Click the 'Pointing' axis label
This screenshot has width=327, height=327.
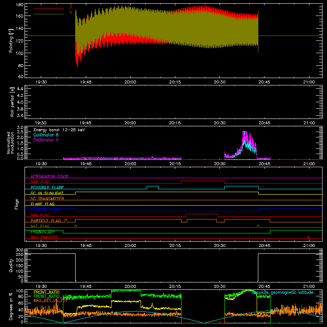[11, 40]
